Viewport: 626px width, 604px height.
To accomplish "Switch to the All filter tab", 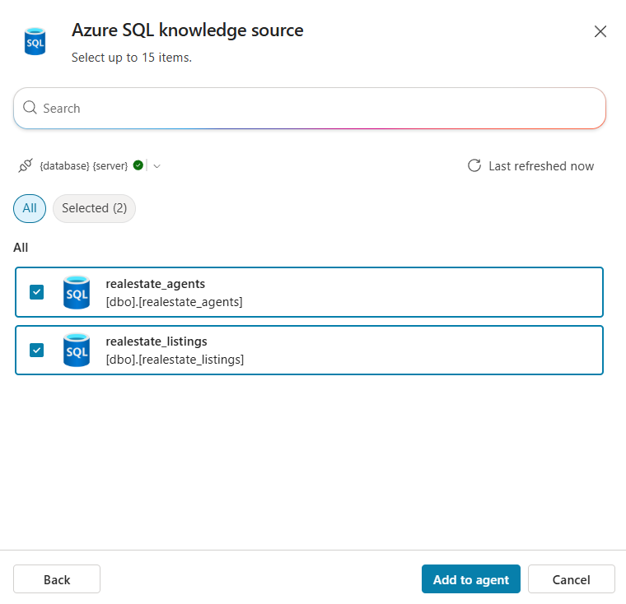I will coord(30,208).
